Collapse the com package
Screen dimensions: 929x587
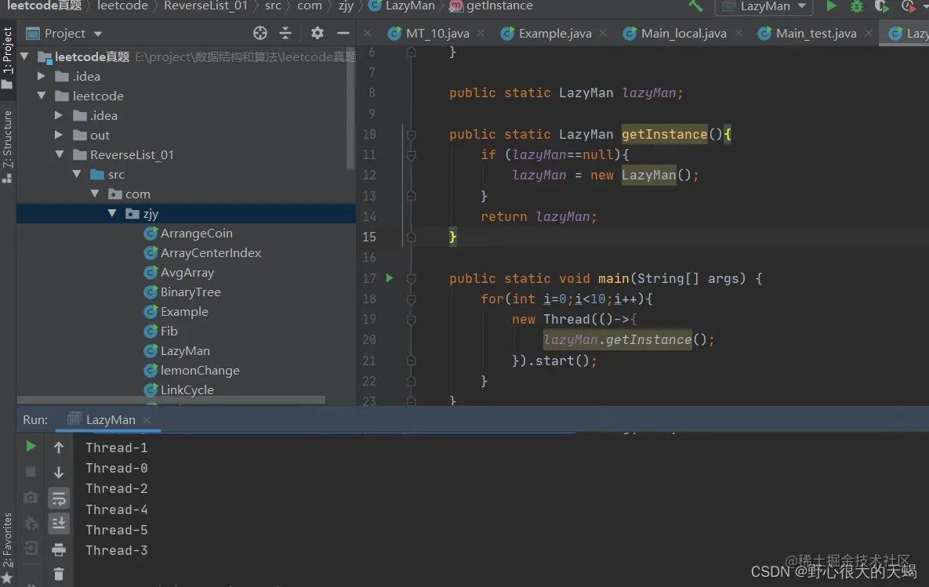click(95, 193)
